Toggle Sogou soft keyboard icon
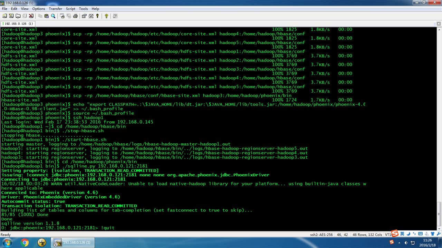The width and height of the screenshot is (442, 248). pos(420,234)
